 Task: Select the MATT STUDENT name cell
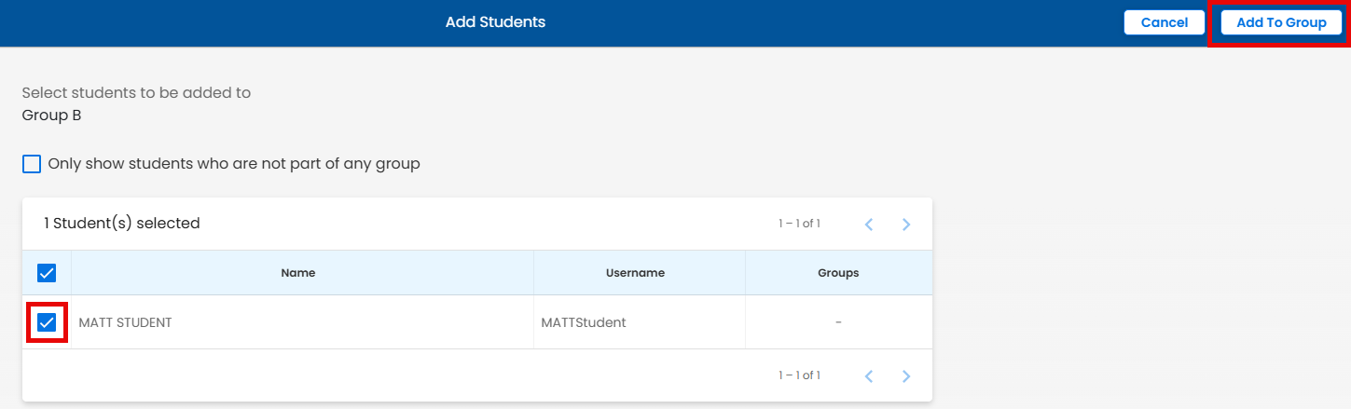click(126, 322)
